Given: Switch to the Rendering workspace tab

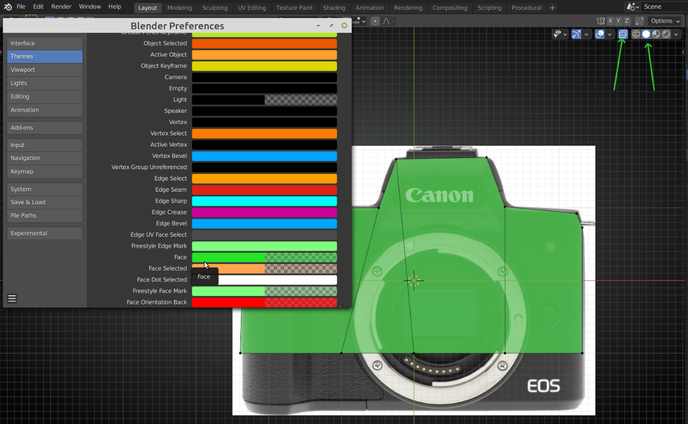Looking at the screenshot, I should pyautogui.click(x=408, y=8).
